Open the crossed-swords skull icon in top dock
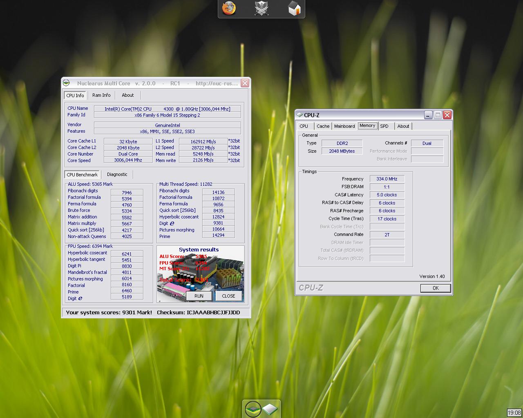523x418 pixels. pyautogui.click(x=261, y=8)
